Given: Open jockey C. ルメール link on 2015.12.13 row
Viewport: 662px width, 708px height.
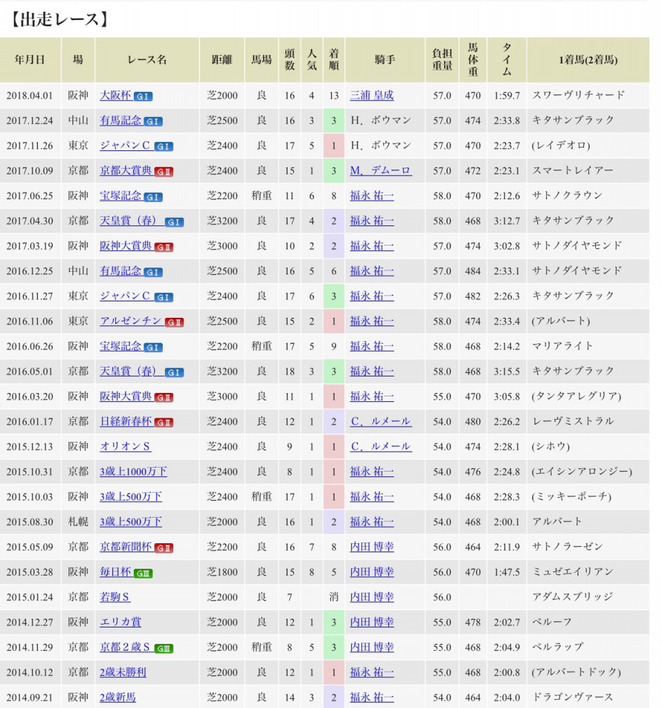Looking at the screenshot, I should coord(381,447).
